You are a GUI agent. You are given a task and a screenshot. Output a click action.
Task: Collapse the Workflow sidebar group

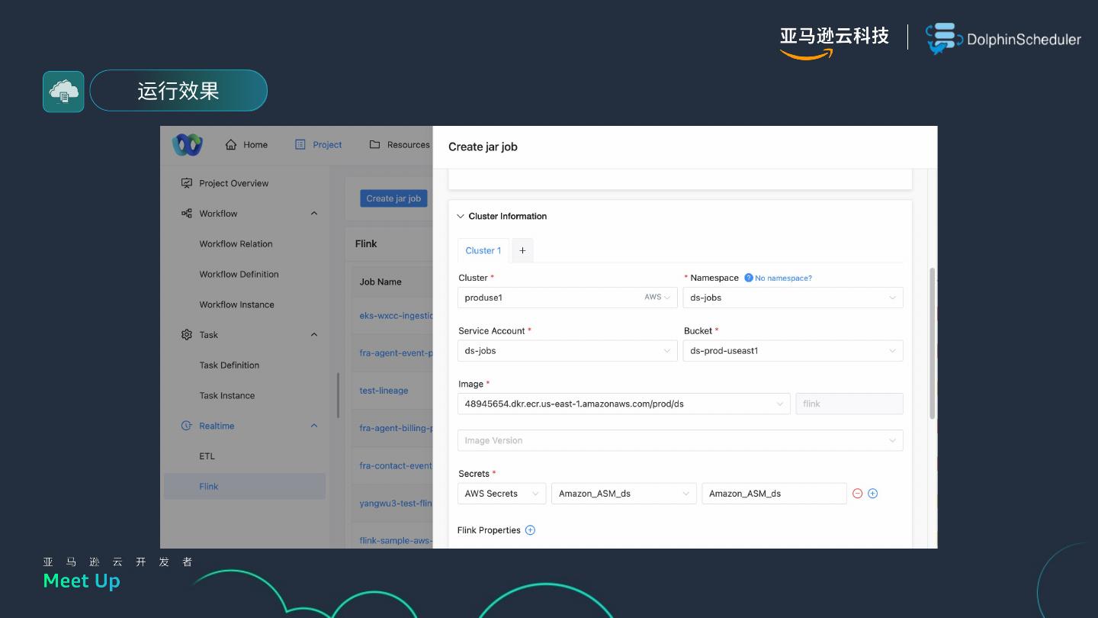[x=314, y=214]
